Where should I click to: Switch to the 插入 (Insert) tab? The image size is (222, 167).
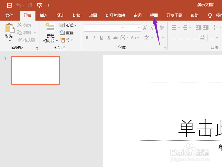click(x=44, y=15)
